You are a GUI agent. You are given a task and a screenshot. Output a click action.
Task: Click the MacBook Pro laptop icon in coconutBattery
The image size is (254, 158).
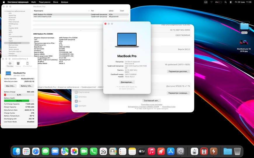pyautogui.click(x=8, y=73)
